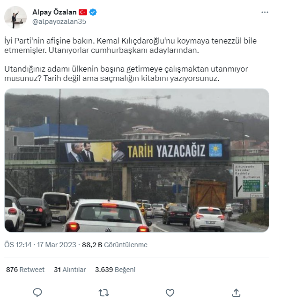Like the tweet with heart icon

point(170,293)
